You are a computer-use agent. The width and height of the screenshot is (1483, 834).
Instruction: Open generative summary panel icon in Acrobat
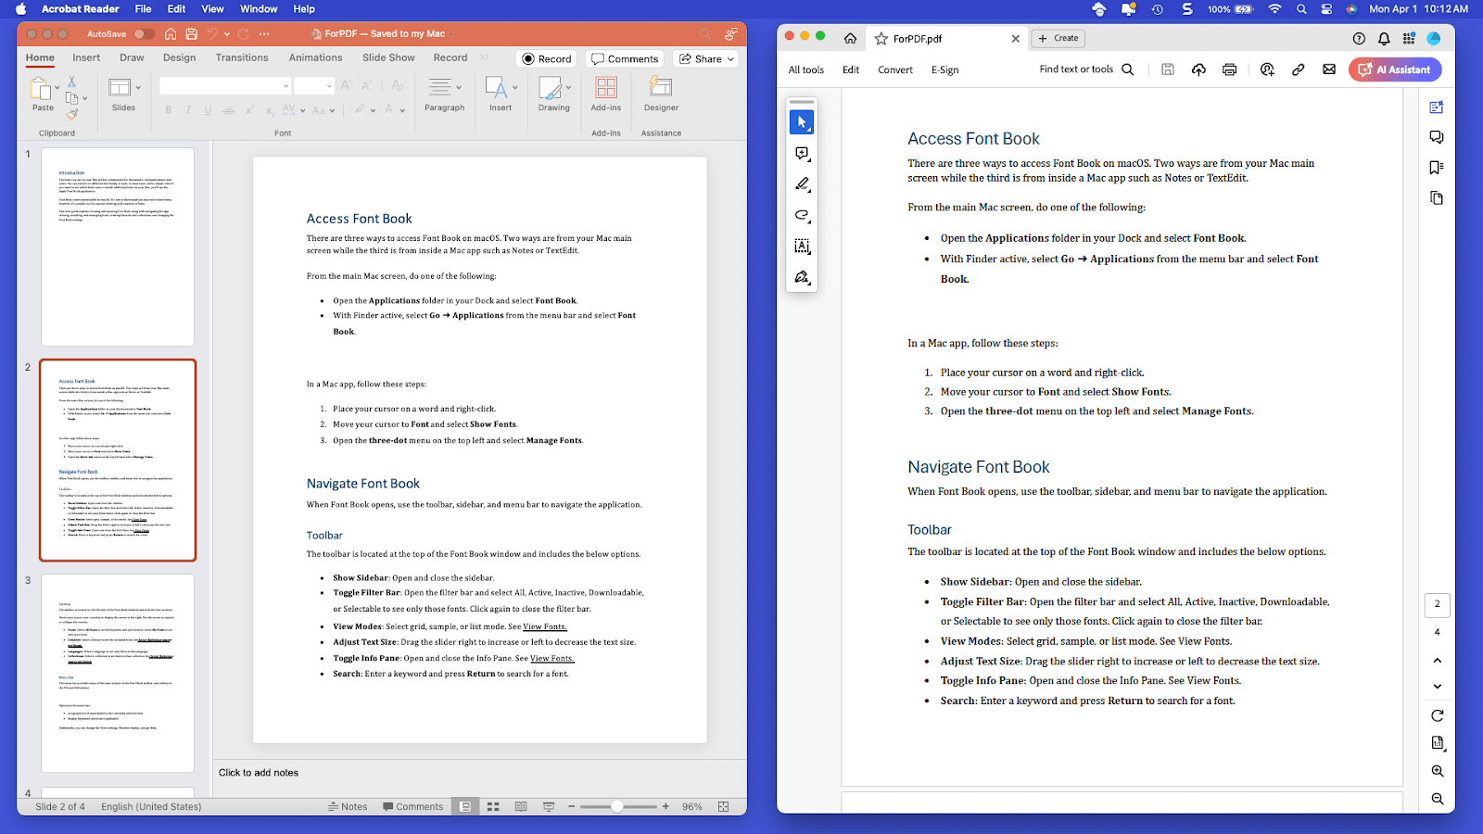coord(1437,107)
